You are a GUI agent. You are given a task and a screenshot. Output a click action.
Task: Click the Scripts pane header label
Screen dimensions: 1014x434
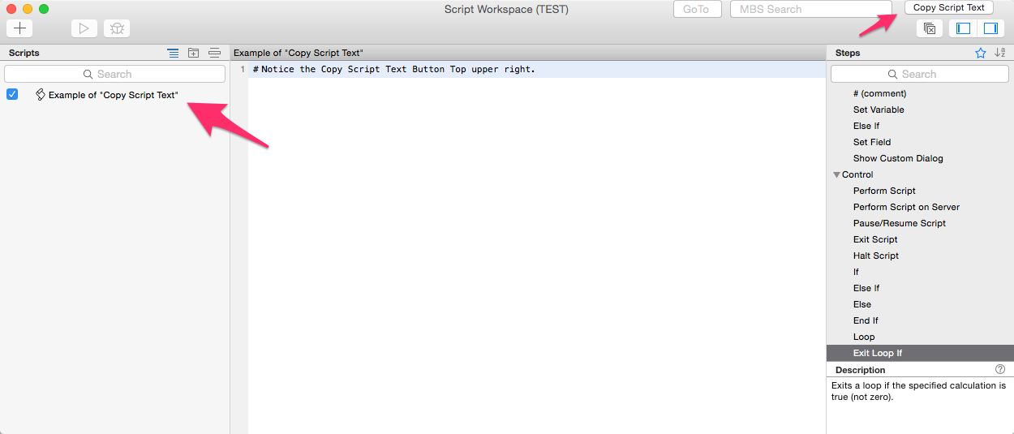(24, 53)
